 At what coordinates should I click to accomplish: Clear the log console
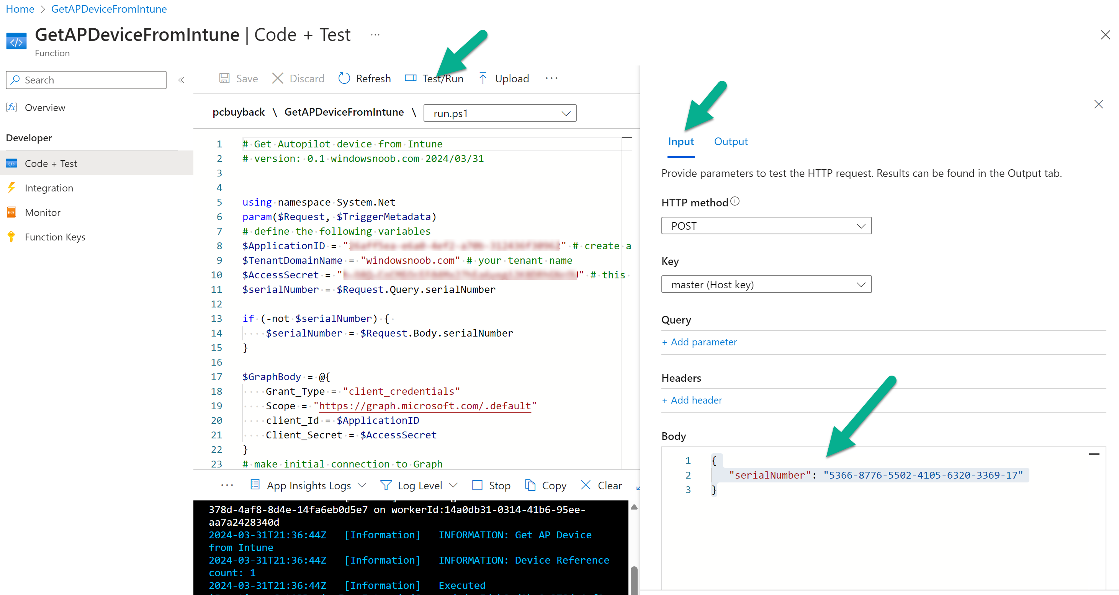(x=601, y=485)
